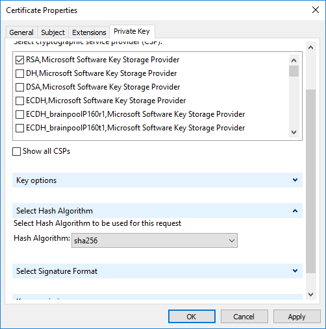Click CSP list scroll down arrow
The height and width of the screenshot is (329, 326).
pyautogui.click(x=294, y=132)
